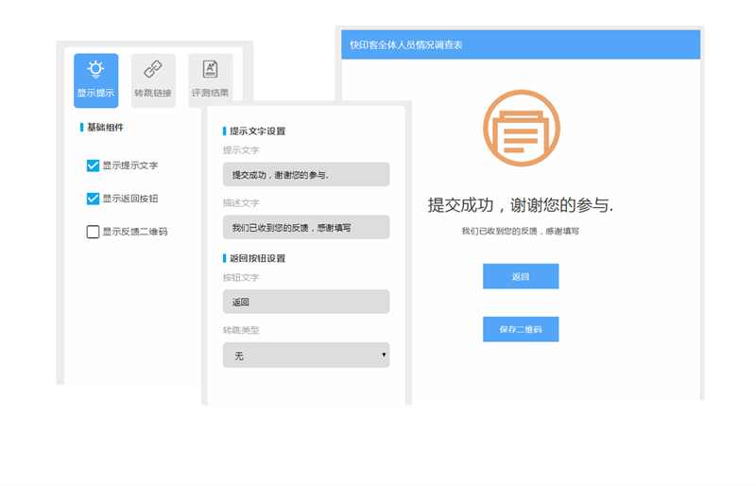The width and height of the screenshot is (756, 486).
Task: Click the document icon for 评测结果
Action: tap(210, 69)
